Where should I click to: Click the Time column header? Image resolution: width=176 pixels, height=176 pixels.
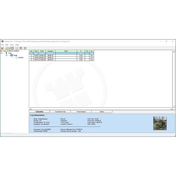[x=36, y=51]
